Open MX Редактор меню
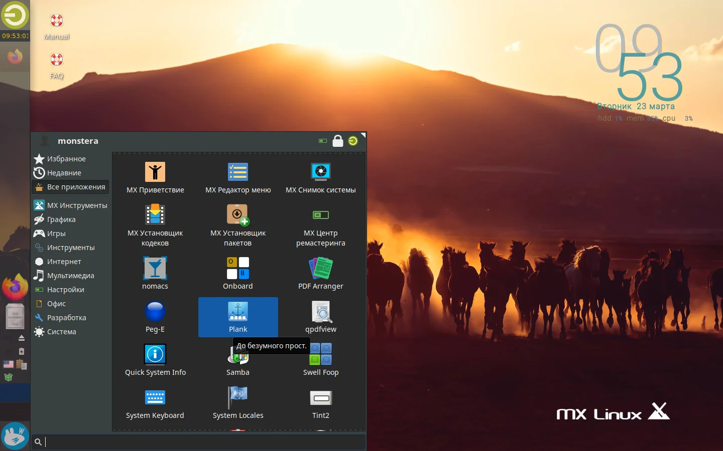723x451 pixels. tap(238, 176)
